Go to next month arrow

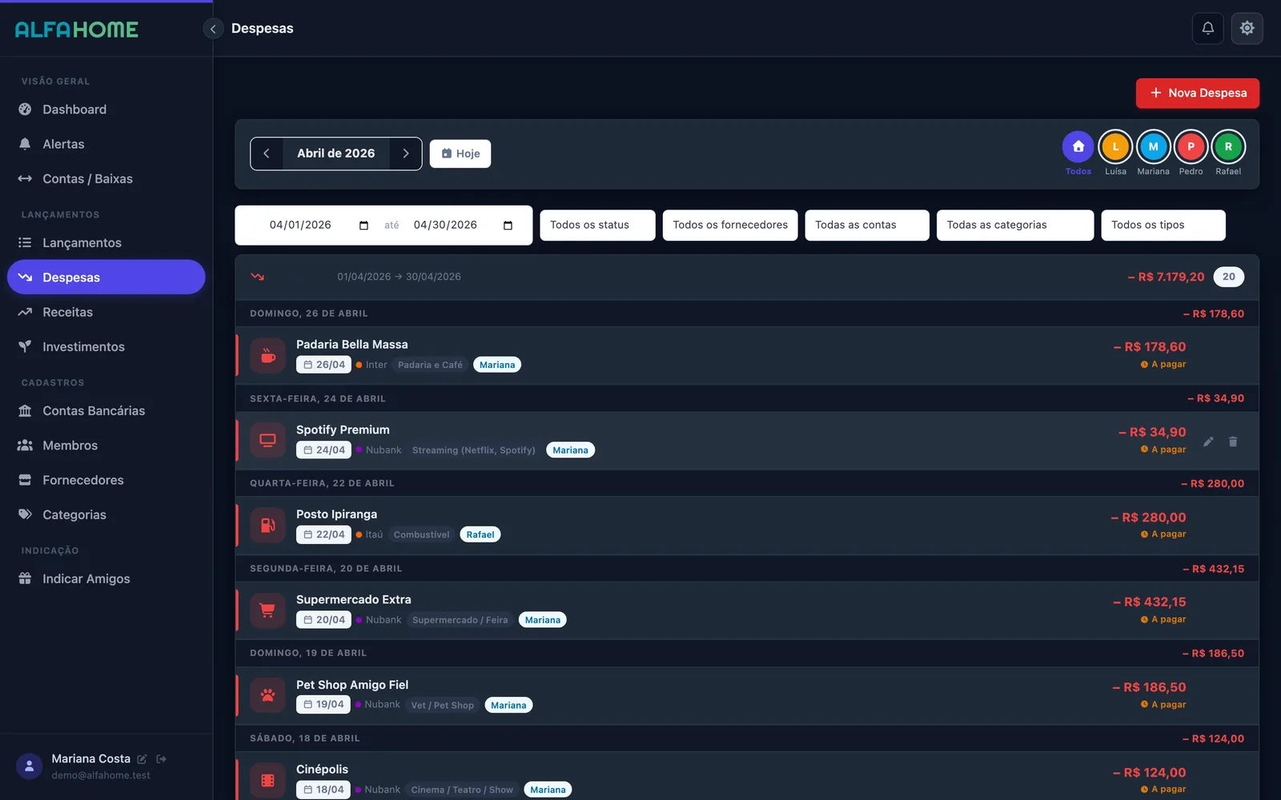point(406,154)
